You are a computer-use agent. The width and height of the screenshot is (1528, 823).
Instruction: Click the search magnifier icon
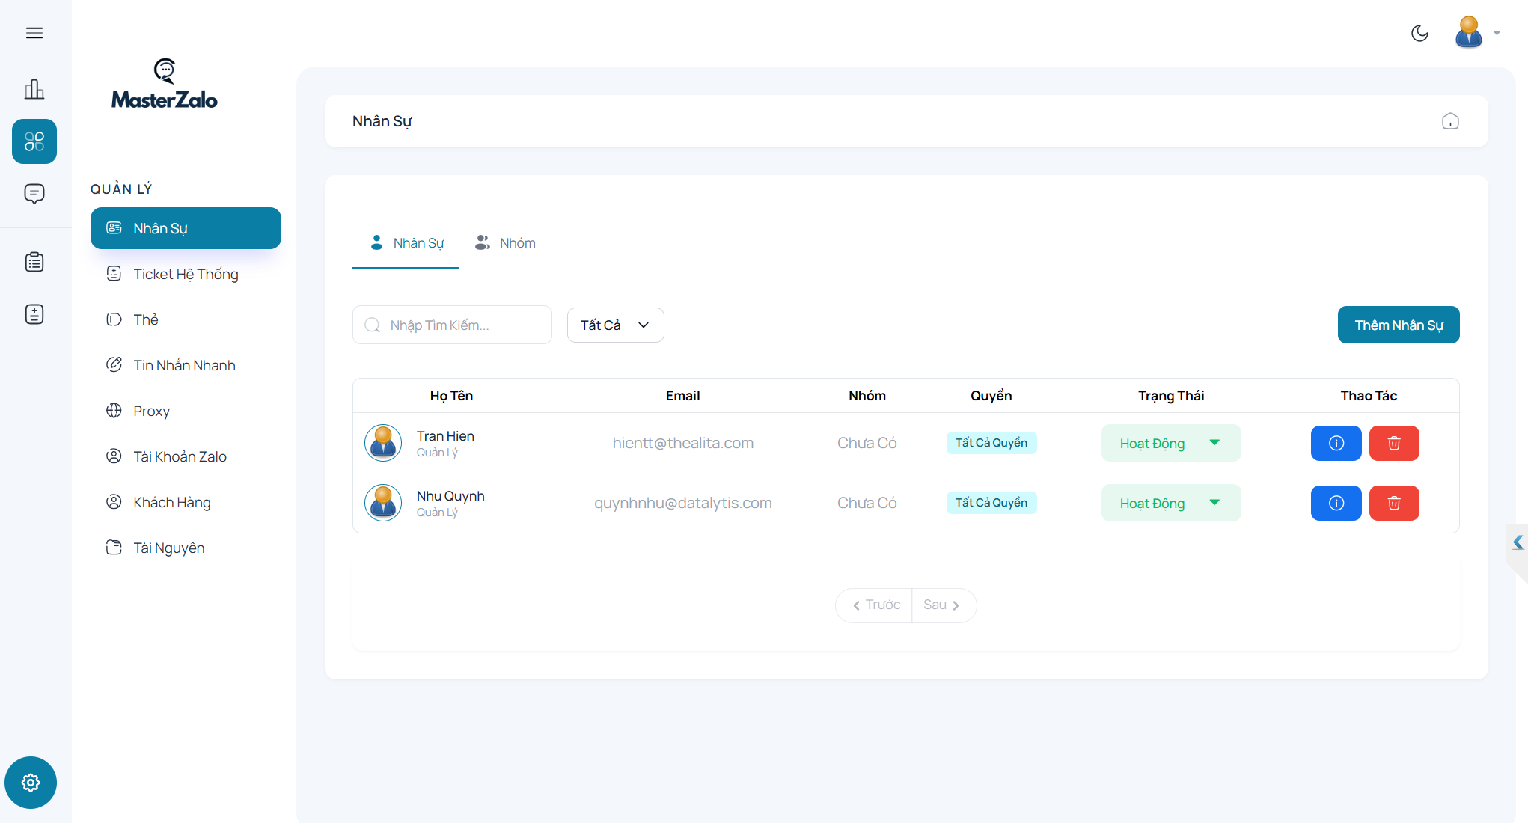tap(373, 325)
